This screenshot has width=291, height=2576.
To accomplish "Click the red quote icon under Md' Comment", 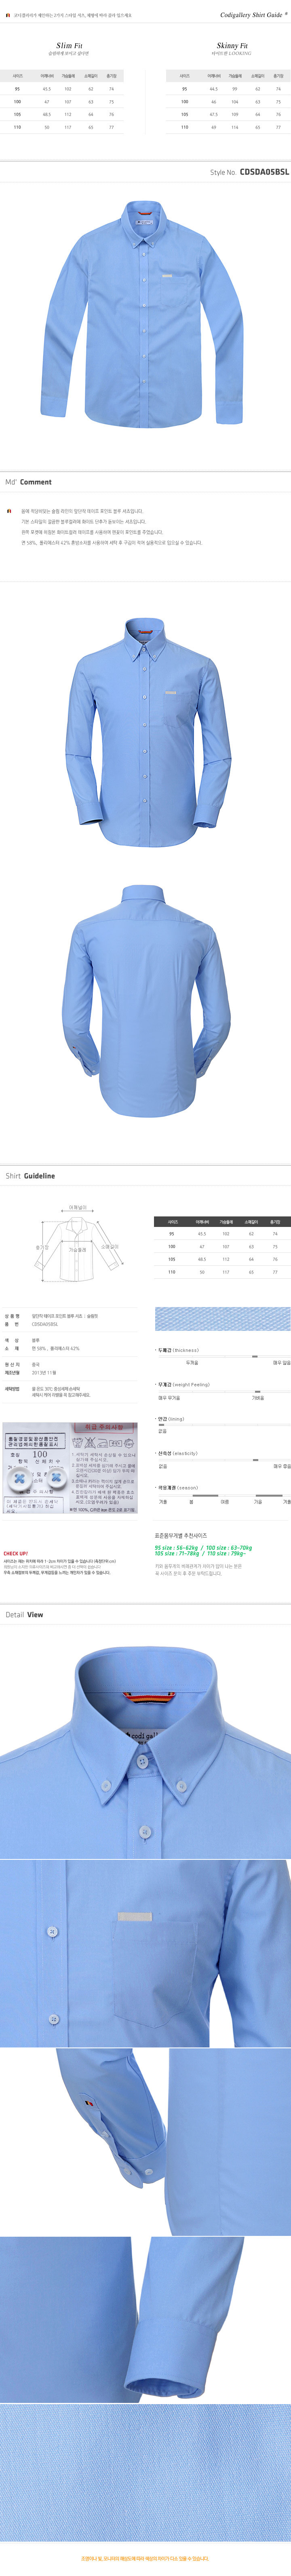I will click(x=9, y=511).
